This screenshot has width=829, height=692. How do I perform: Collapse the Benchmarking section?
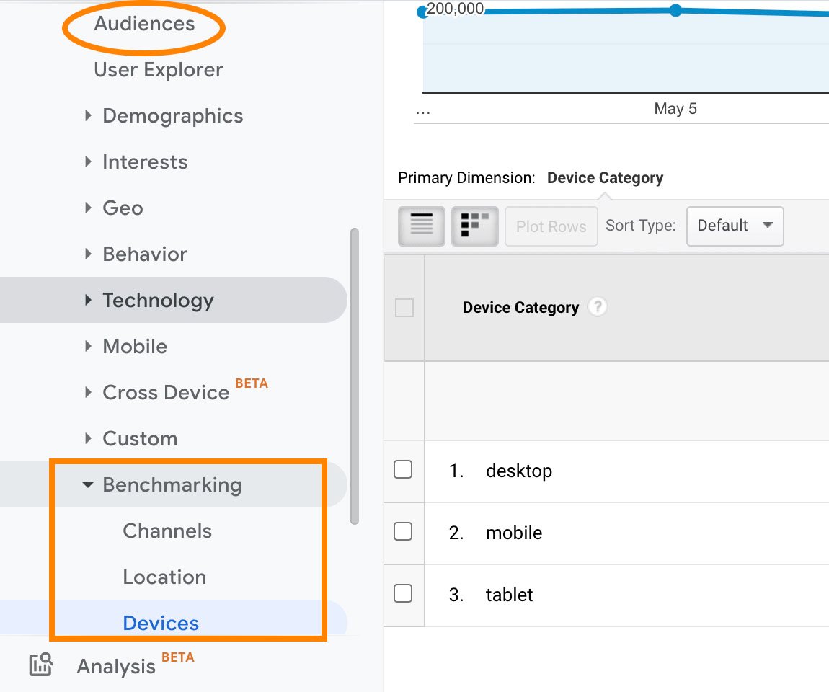tap(172, 485)
